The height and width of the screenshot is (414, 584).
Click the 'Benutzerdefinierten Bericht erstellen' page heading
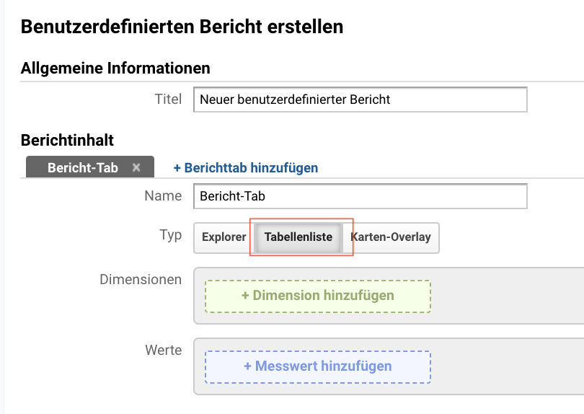pos(182,27)
